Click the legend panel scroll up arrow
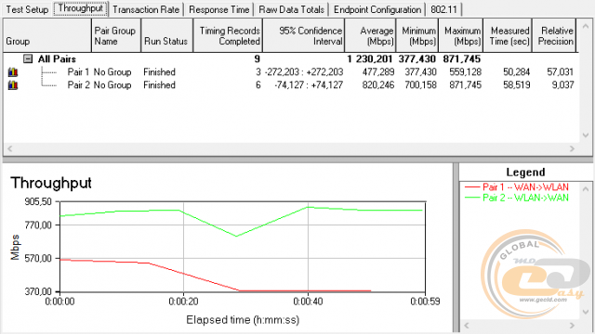 tap(586, 188)
